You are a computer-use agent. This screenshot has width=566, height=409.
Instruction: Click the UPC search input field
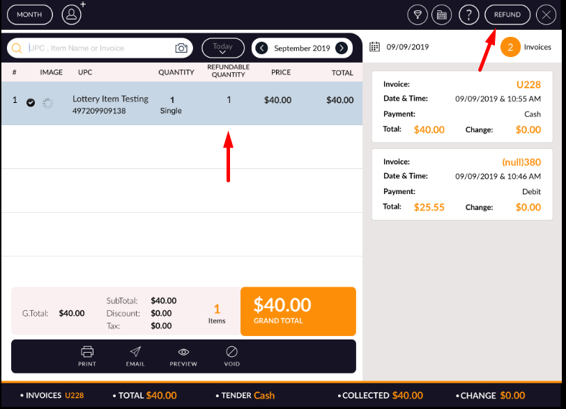click(x=98, y=48)
